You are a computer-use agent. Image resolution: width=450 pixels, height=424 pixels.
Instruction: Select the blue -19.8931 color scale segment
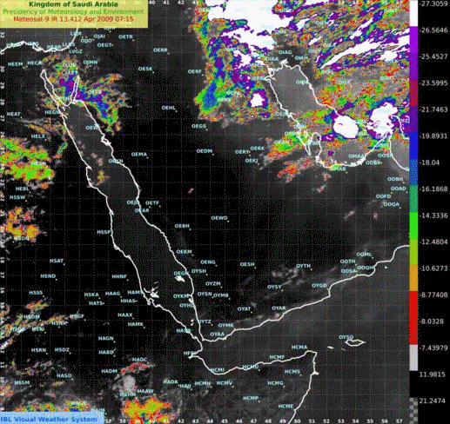pos(413,146)
